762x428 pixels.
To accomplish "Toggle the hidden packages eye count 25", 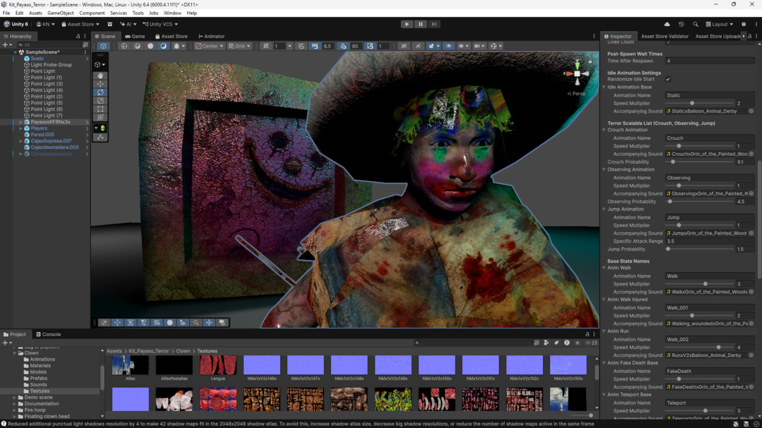I will point(591,342).
